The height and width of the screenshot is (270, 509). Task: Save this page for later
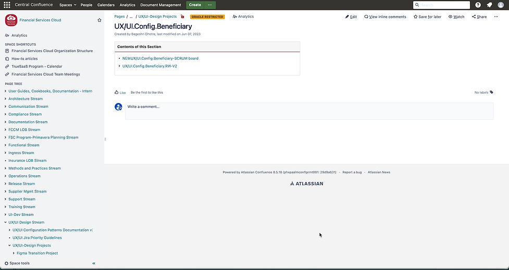[427, 17]
